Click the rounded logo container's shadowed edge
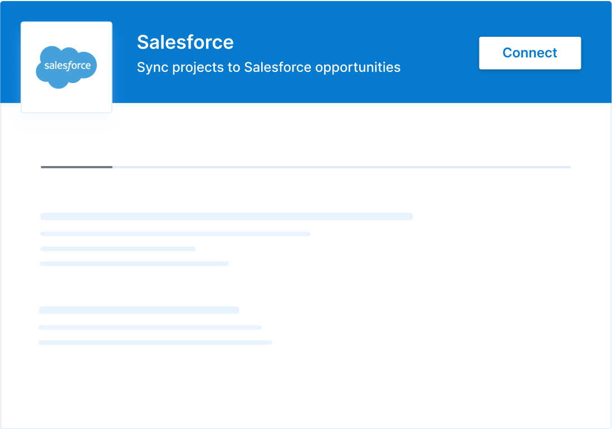The width and height of the screenshot is (612, 429). pos(66,111)
